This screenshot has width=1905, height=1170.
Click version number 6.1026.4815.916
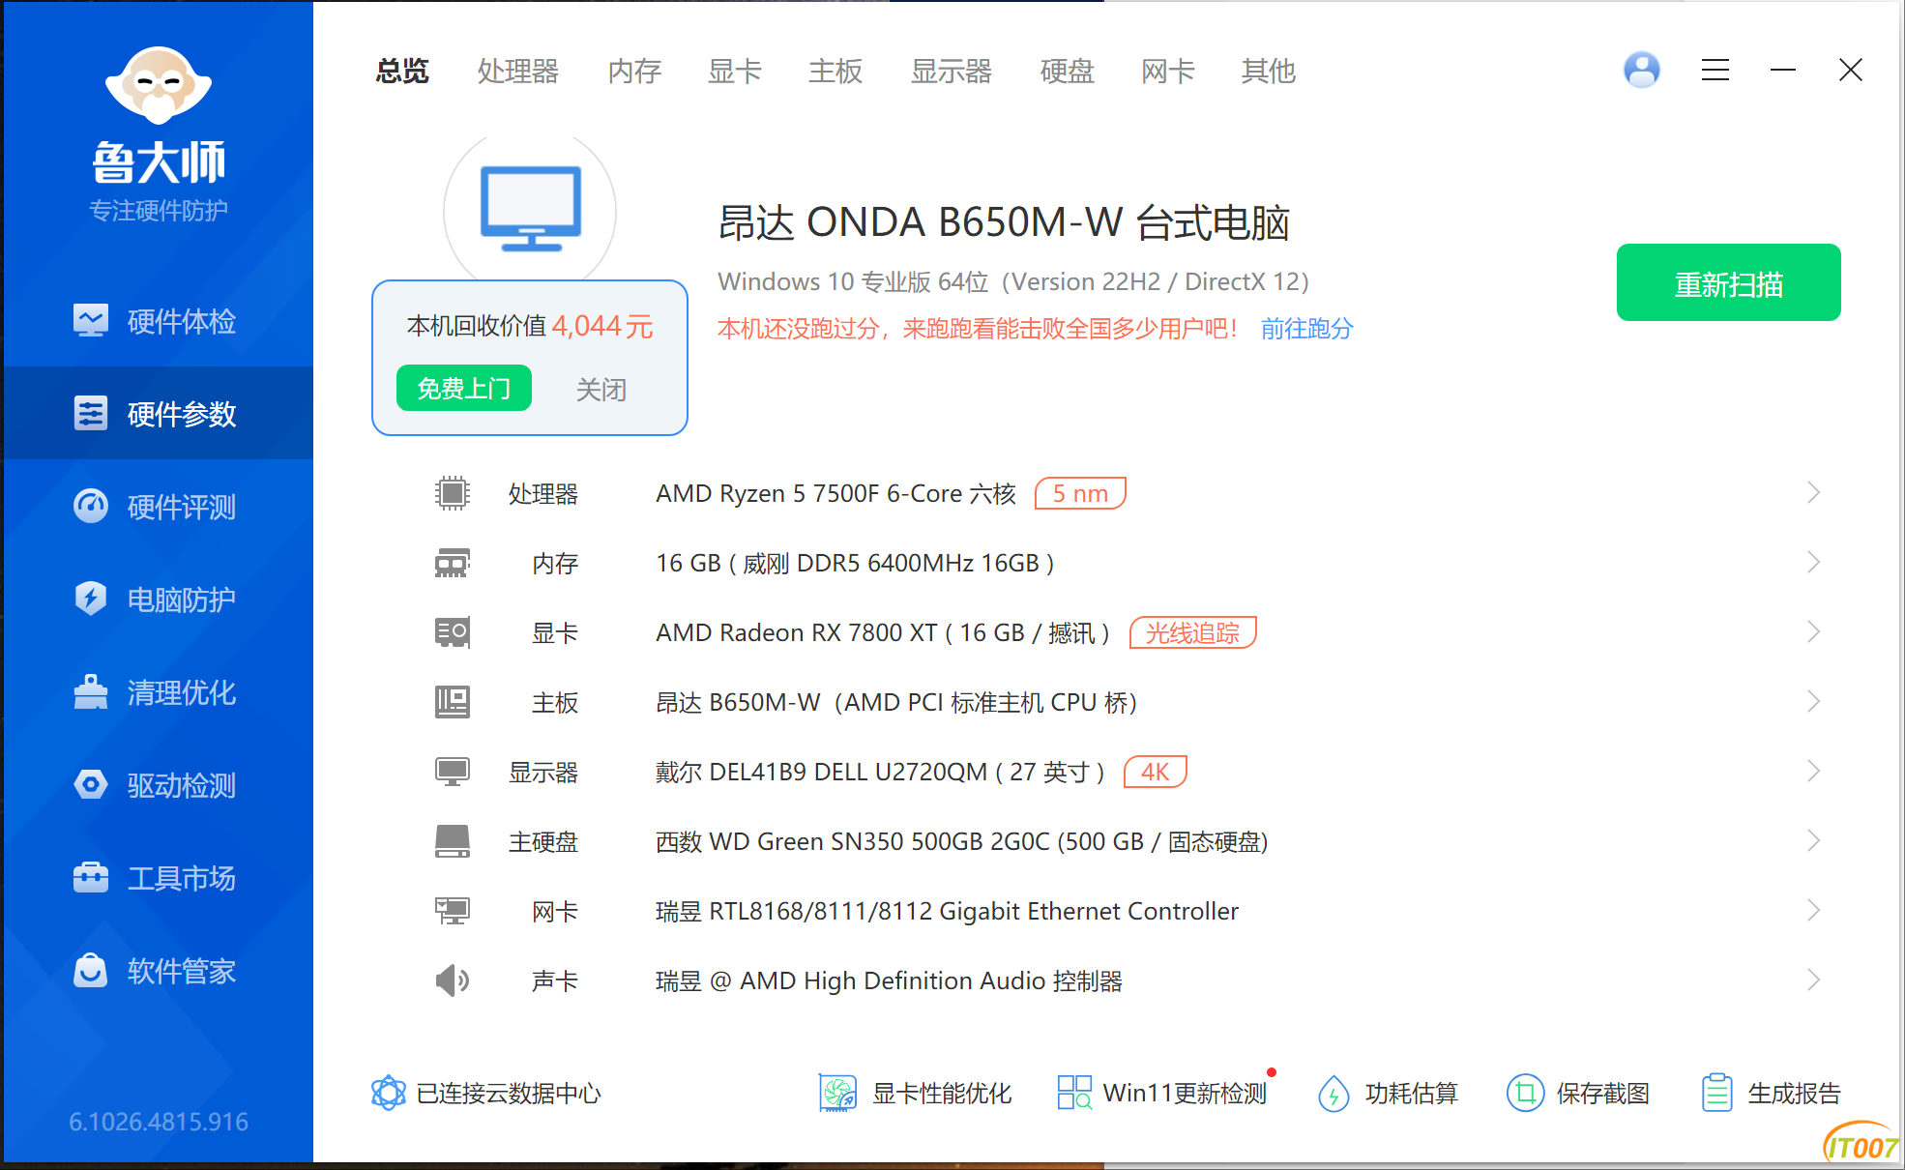159,1122
